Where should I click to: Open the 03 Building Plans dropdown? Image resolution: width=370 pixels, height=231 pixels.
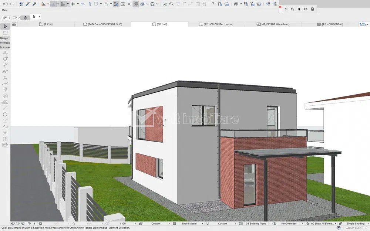pyautogui.click(x=258, y=224)
